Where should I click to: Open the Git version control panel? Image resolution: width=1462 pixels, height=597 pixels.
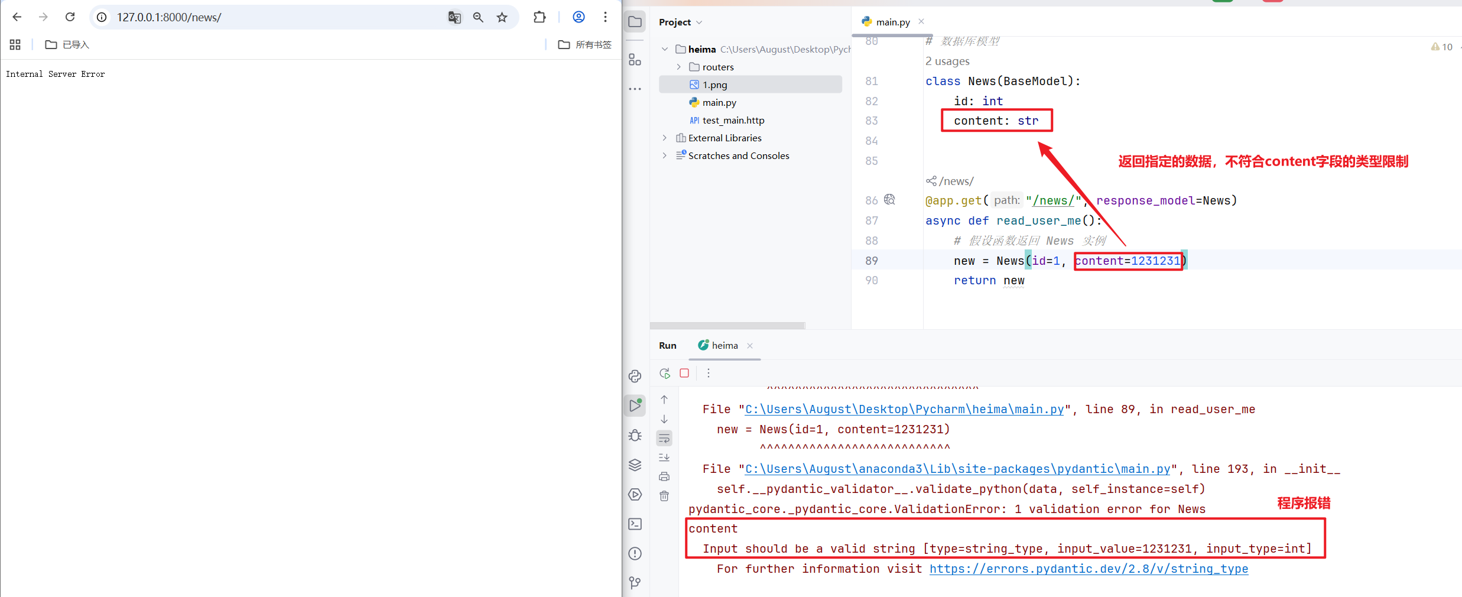pos(635,583)
